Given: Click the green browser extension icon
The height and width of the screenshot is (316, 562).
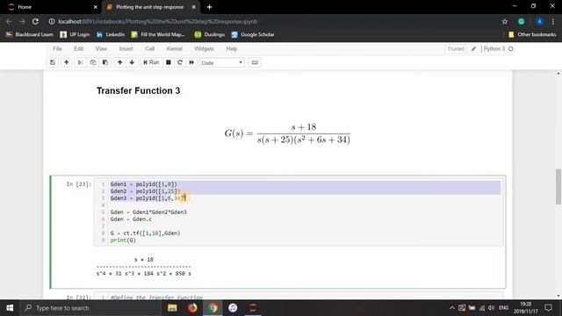Looking at the screenshot, I should [521, 21].
